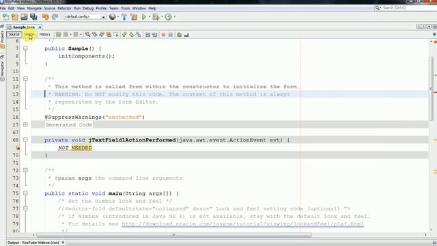Viewport: 437px width, 246px height.
Task: Click the Open Project icon
Action: click(x=25, y=17)
